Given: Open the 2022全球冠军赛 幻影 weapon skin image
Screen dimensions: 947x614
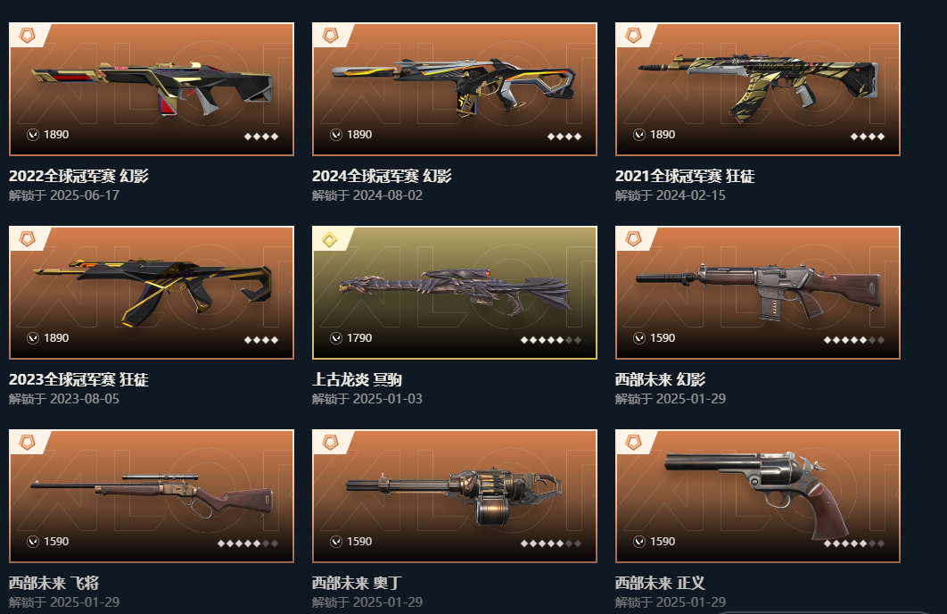Looking at the screenshot, I should pyautogui.click(x=152, y=87).
